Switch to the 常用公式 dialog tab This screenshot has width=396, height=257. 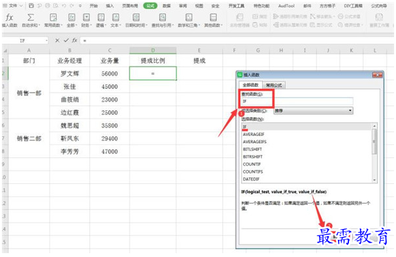coord(274,85)
